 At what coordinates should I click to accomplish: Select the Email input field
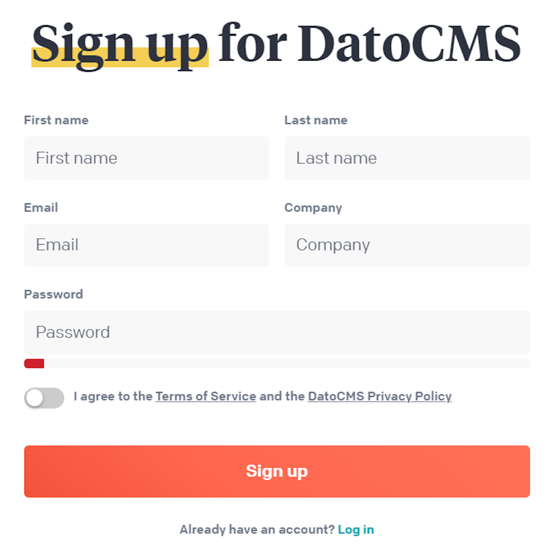point(146,245)
